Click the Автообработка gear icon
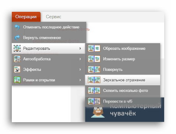The height and width of the screenshot is (134, 176). coord(17,59)
